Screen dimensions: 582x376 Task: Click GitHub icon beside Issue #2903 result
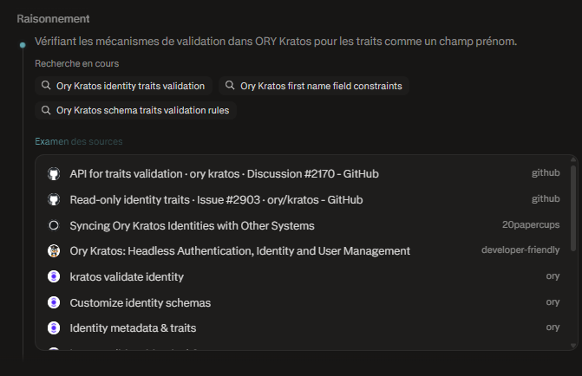click(x=53, y=200)
